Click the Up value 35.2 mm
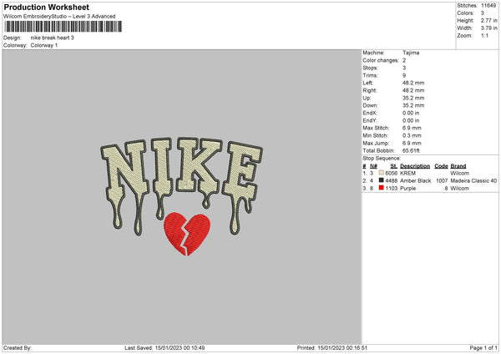 pos(413,98)
